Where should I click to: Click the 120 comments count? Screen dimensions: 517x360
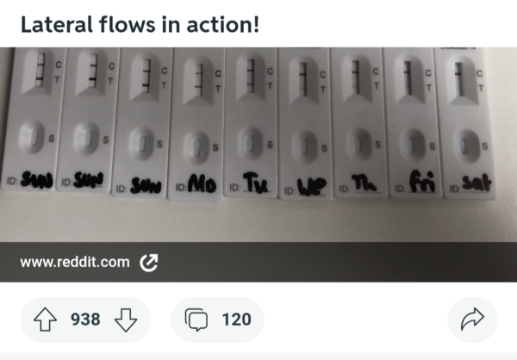click(x=236, y=320)
